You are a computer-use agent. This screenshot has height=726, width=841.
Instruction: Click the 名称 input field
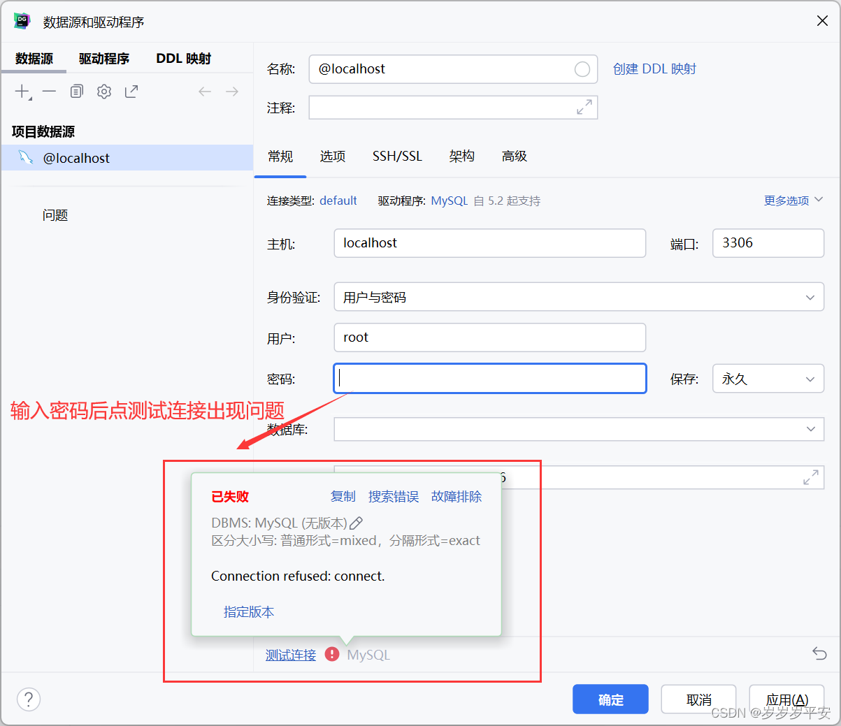tap(453, 69)
